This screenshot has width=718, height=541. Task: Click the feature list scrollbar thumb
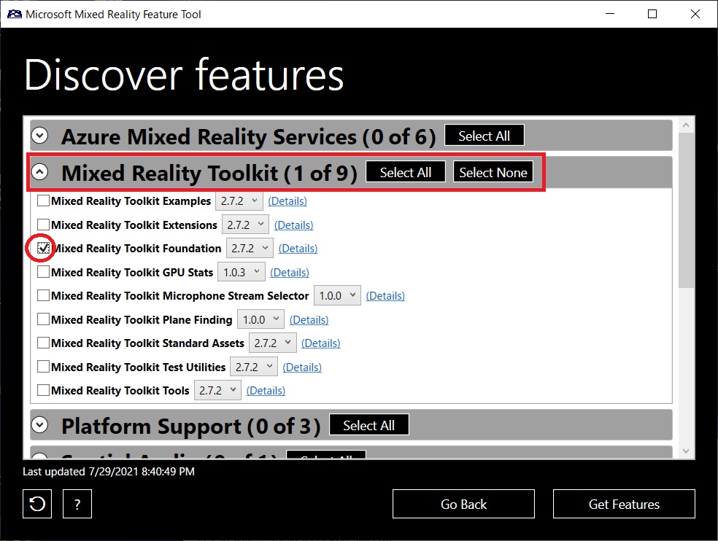tap(685, 211)
